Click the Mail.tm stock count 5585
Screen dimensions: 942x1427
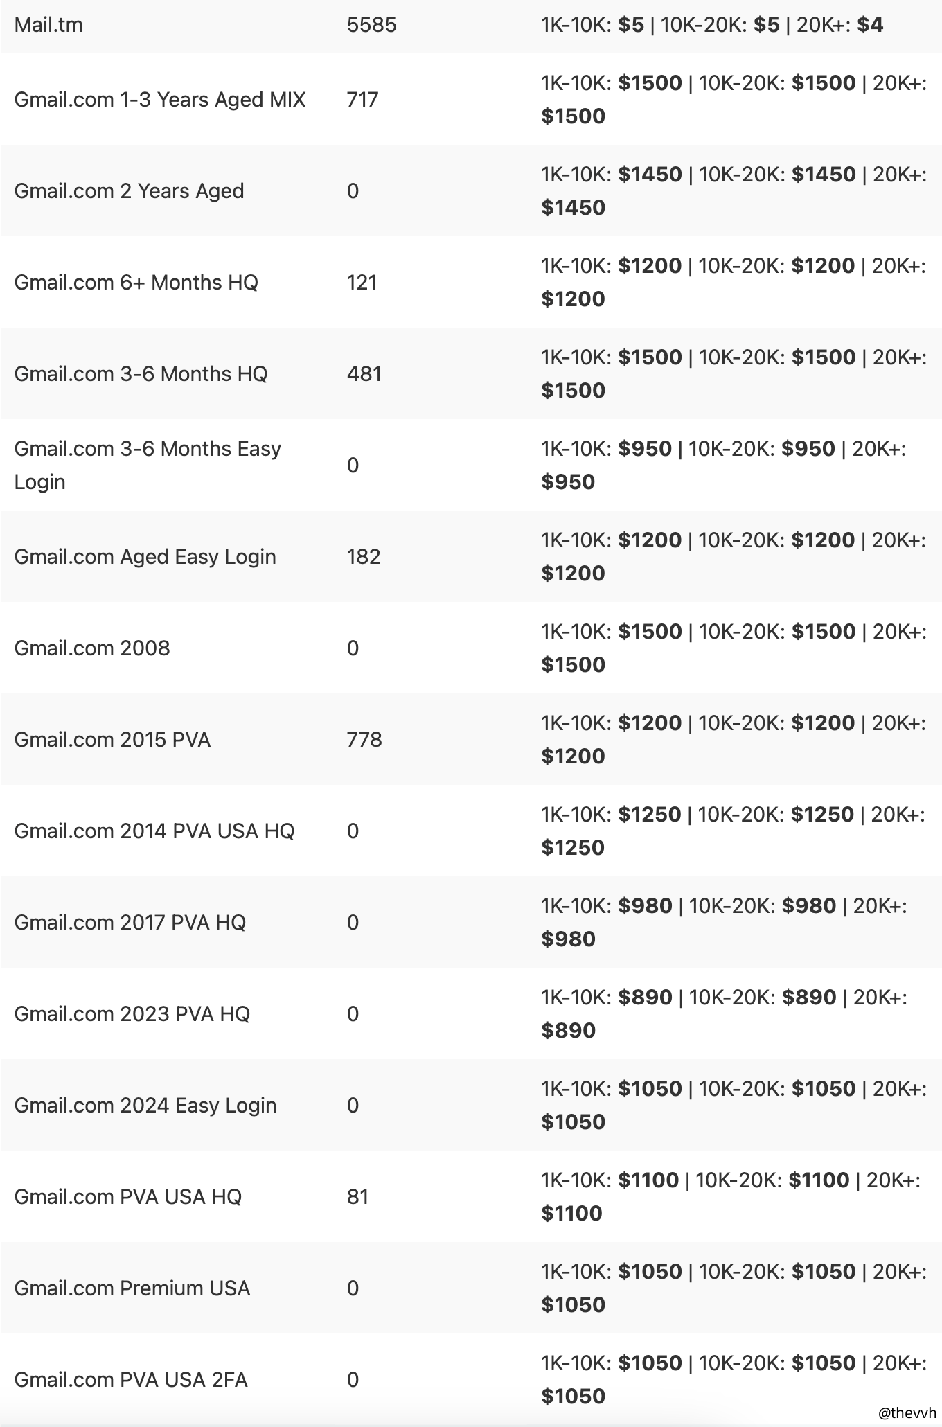[371, 26]
